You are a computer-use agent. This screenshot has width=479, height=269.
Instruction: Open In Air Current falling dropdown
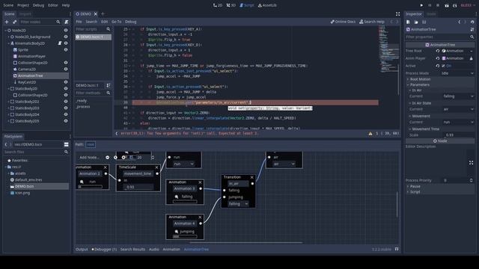tap(458, 96)
